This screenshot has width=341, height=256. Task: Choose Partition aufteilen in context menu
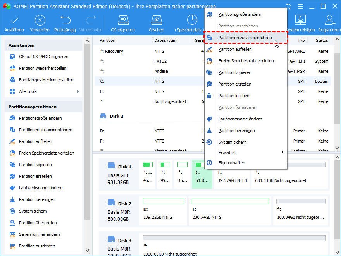point(246,49)
